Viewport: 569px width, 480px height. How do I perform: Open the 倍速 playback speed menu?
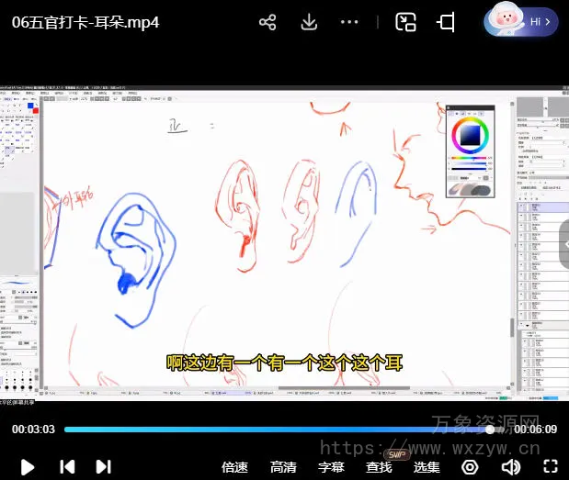(234, 467)
